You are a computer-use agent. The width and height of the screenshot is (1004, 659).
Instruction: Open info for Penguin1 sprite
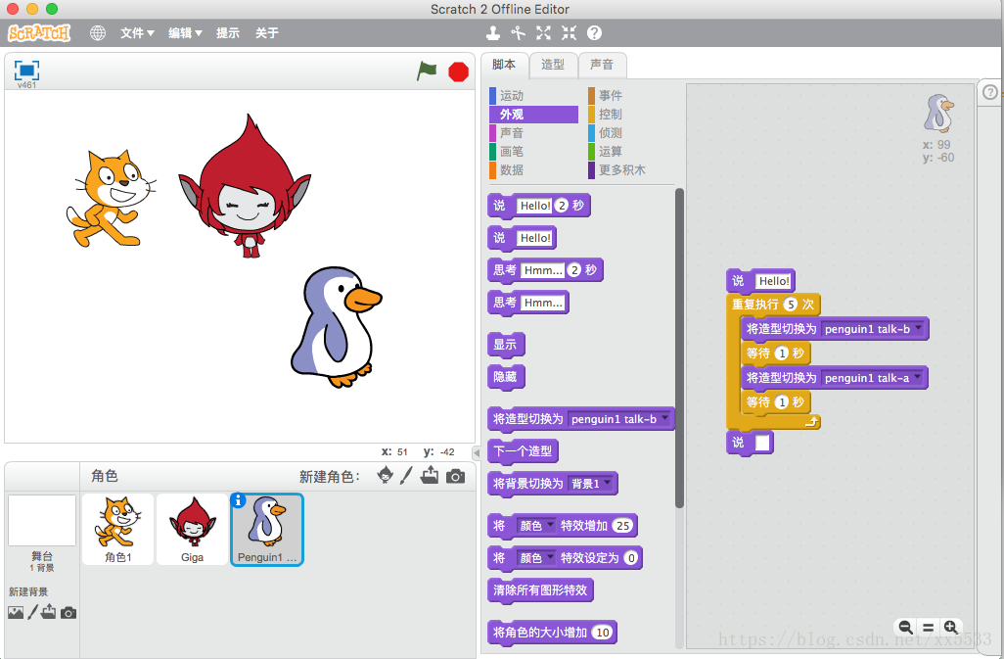(238, 500)
